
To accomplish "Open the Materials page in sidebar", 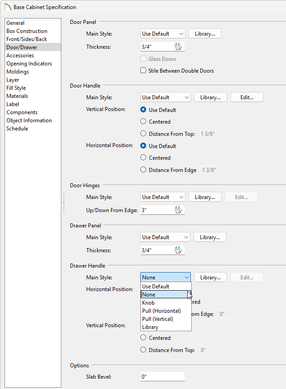I will (17, 96).
